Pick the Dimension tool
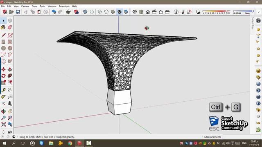Screen dimensions: 262x147 (x=10, y=90)
